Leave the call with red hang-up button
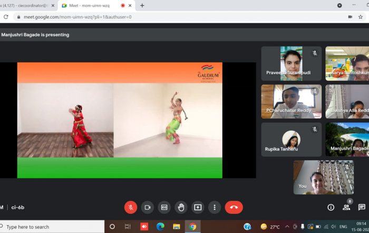369x233 pixels. coord(234,207)
